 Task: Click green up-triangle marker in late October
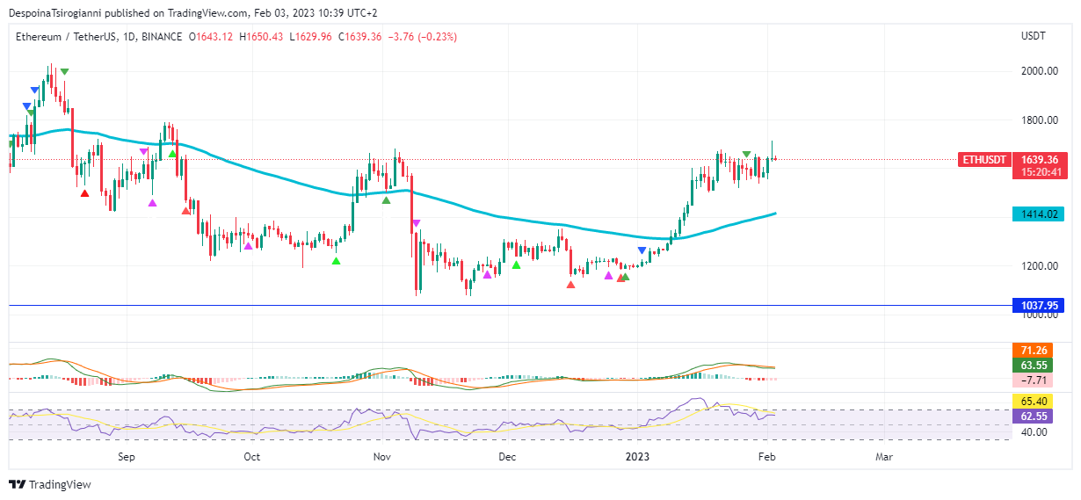[336, 261]
